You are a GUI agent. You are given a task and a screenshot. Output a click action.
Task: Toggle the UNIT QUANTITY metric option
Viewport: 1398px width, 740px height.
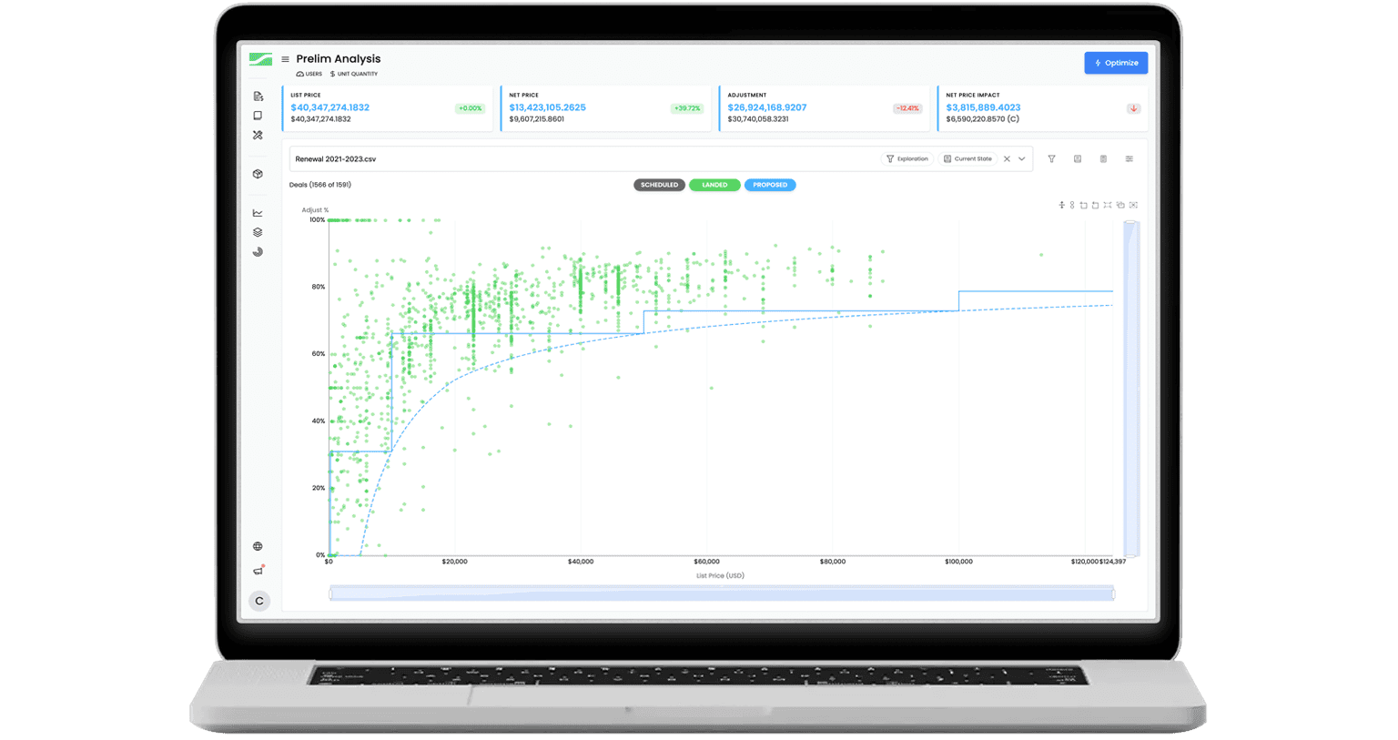(x=354, y=74)
